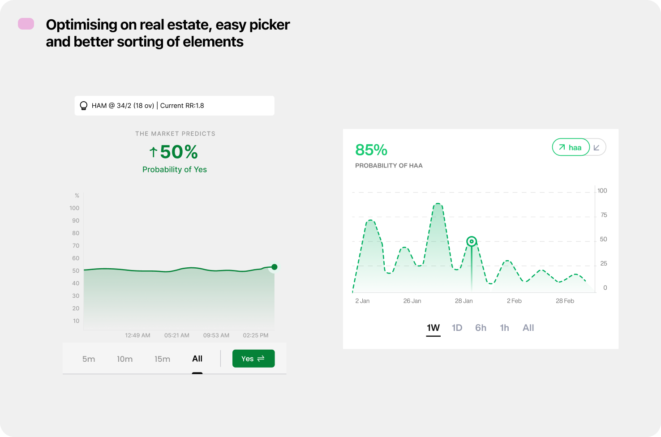Click the 05:21 AM axis label
The height and width of the screenshot is (437, 661).
coord(177,335)
